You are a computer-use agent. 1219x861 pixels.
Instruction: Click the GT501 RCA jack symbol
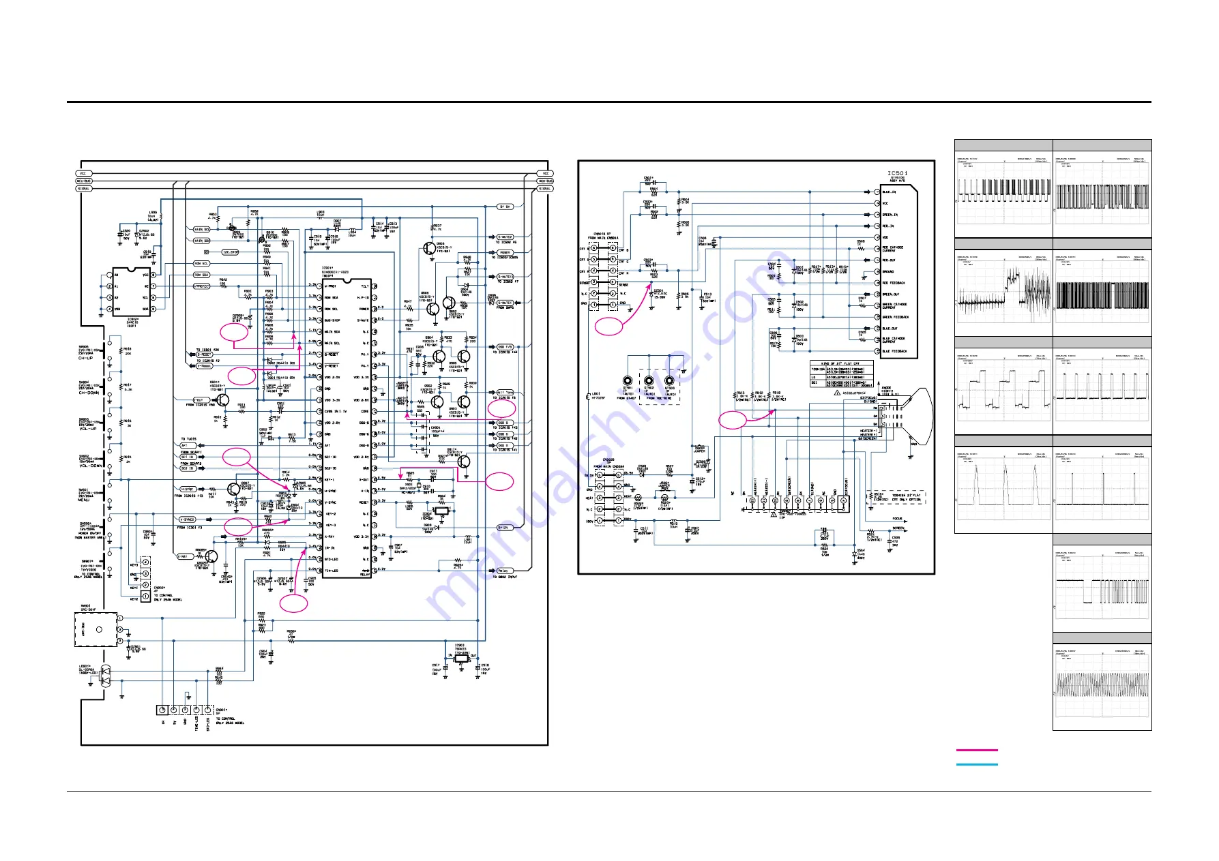pos(628,380)
